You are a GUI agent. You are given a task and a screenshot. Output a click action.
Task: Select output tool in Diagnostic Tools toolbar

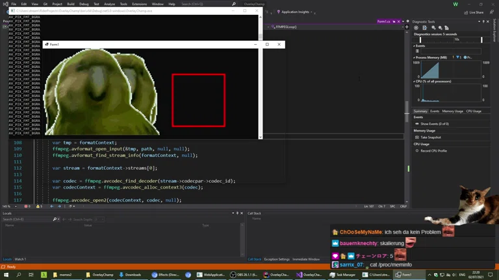click(x=424, y=28)
